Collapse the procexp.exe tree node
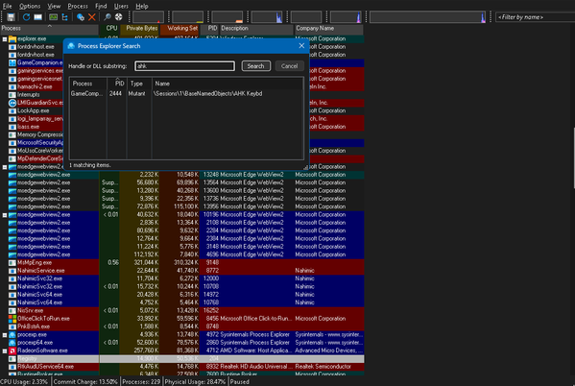The image size is (575, 386). point(5,335)
